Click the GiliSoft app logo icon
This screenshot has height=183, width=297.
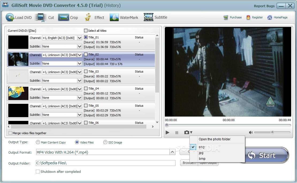click(5, 5)
